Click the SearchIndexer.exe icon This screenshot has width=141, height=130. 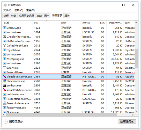click(x=5, y=103)
